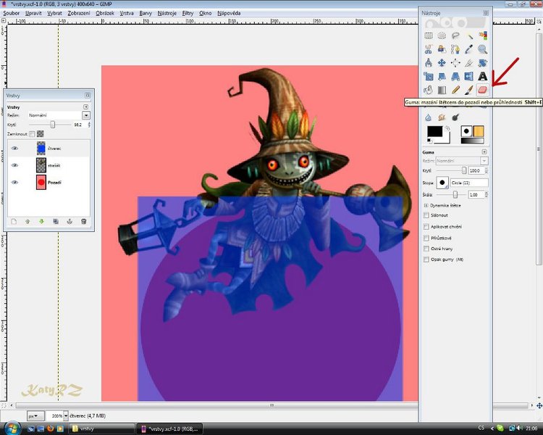
Task: Create a new layer in Vrstvy panel
Action: point(14,222)
